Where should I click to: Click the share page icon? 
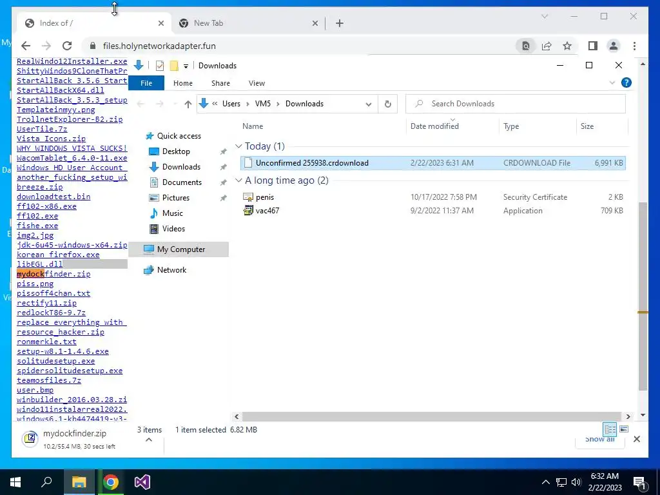547,46
